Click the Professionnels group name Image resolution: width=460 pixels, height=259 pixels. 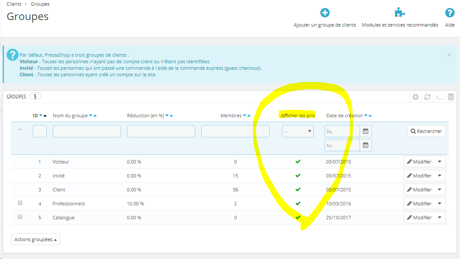tap(69, 204)
